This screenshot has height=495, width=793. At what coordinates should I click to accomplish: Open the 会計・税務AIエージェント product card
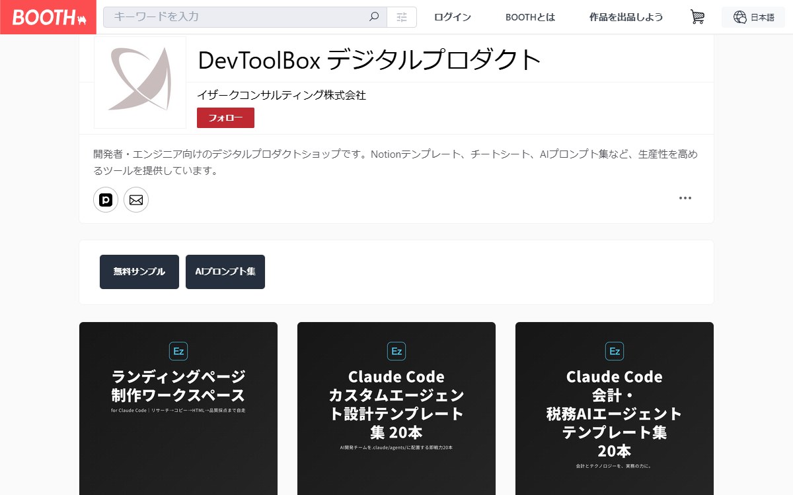pyautogui.click(x=615, y=409)
